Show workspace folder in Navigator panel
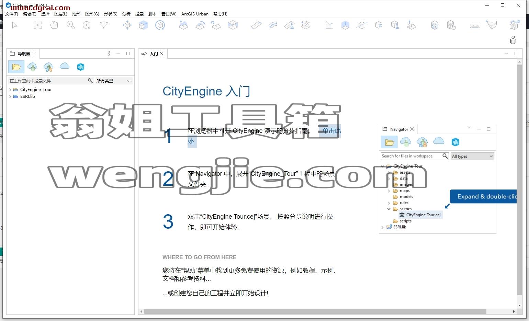 16,67
